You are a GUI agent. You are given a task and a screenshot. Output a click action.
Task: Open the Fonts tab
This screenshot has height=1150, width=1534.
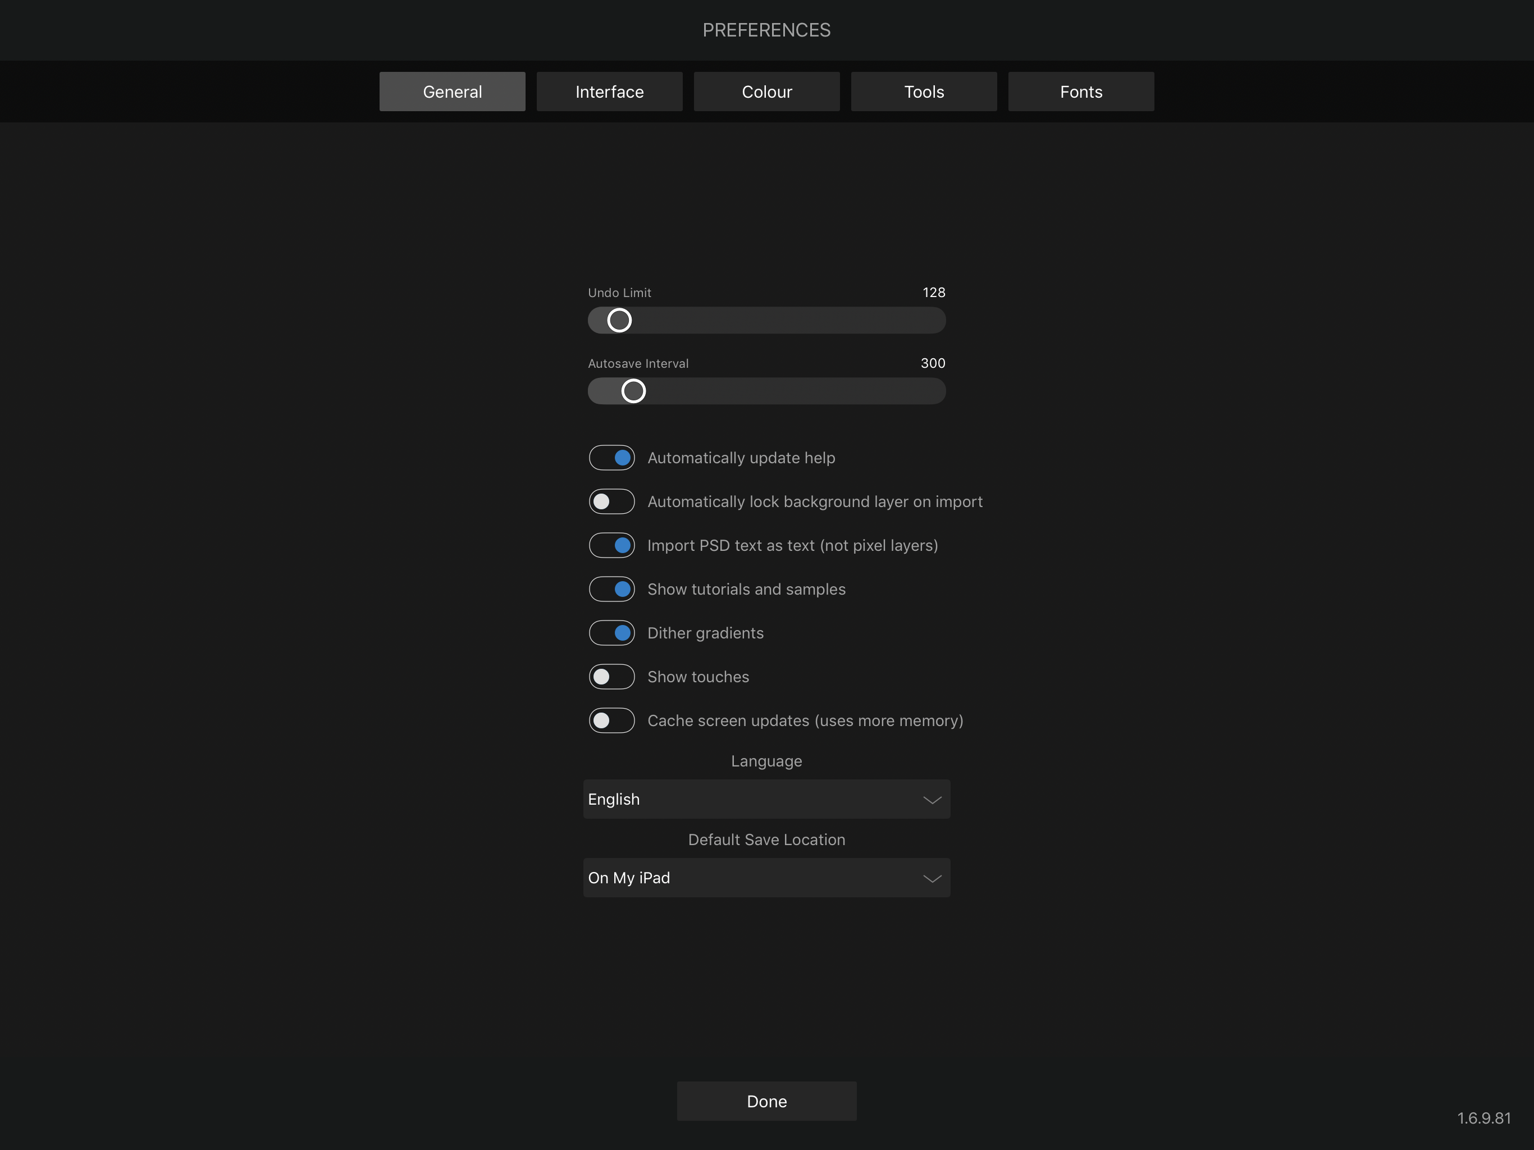click(x=1081, y=92)
